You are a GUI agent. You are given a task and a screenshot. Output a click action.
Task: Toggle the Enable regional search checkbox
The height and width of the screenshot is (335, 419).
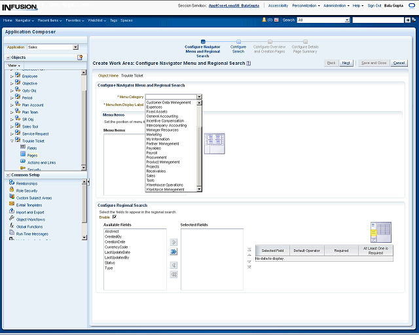tap(115, 217)
